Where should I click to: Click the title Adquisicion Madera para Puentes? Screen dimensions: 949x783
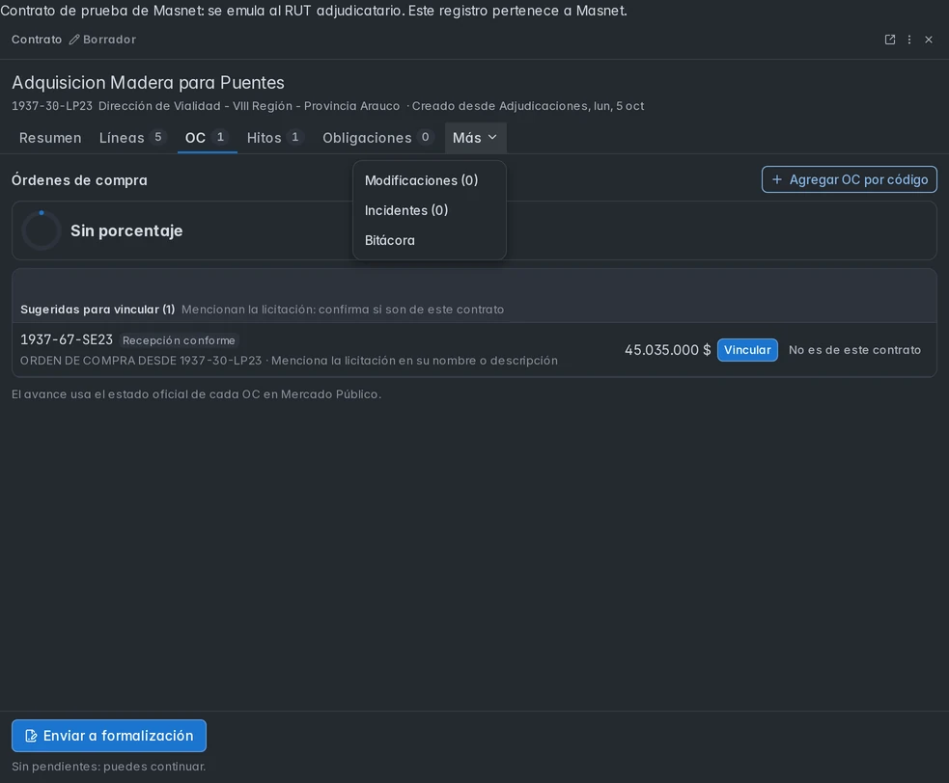pos(149,82)
